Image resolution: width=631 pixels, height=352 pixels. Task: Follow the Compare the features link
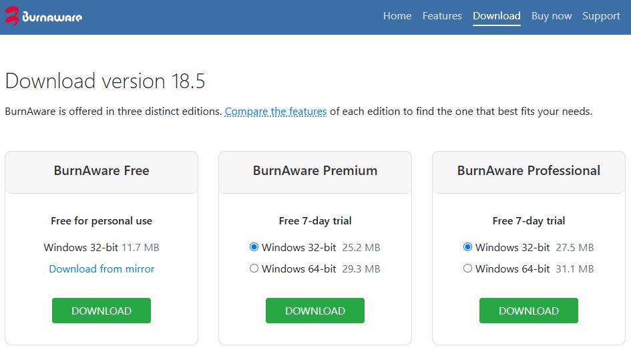(276, 112)
